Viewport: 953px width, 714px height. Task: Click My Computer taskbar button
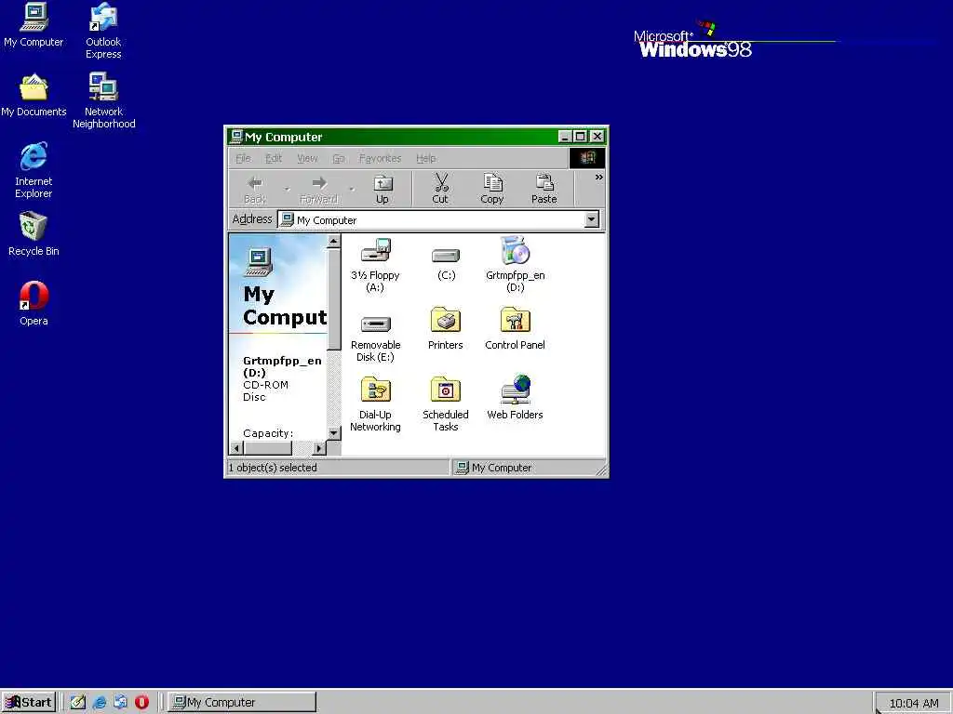point(242,703)
